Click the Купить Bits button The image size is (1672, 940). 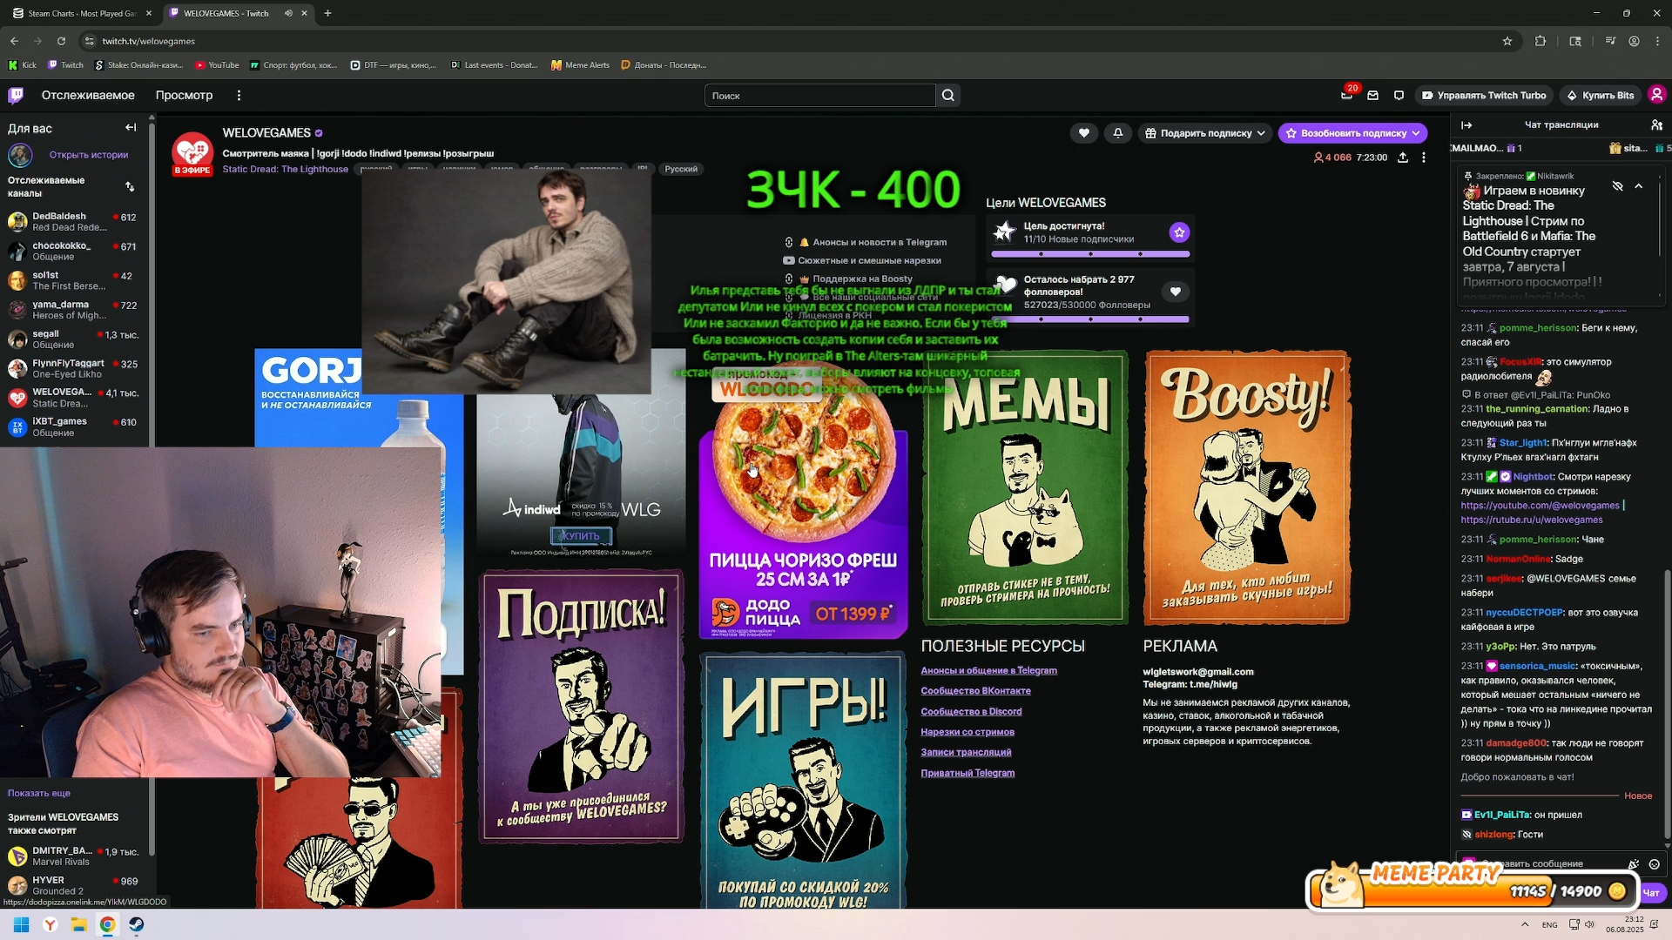[1601, 96]
